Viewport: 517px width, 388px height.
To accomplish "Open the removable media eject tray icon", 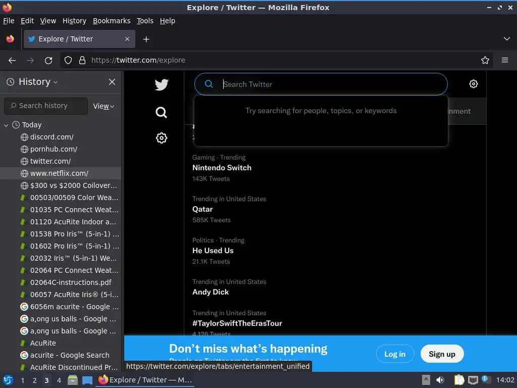I will tap(426, 380).
